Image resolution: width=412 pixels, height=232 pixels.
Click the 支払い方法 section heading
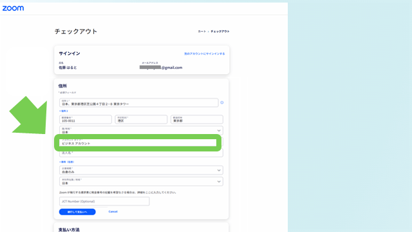(69, 229)
